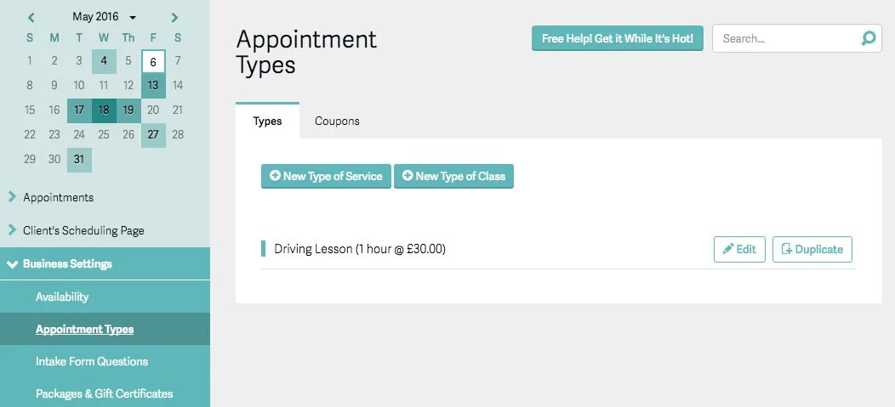
Task: Click the search magnifier icon
Action: tap(868, 38)
